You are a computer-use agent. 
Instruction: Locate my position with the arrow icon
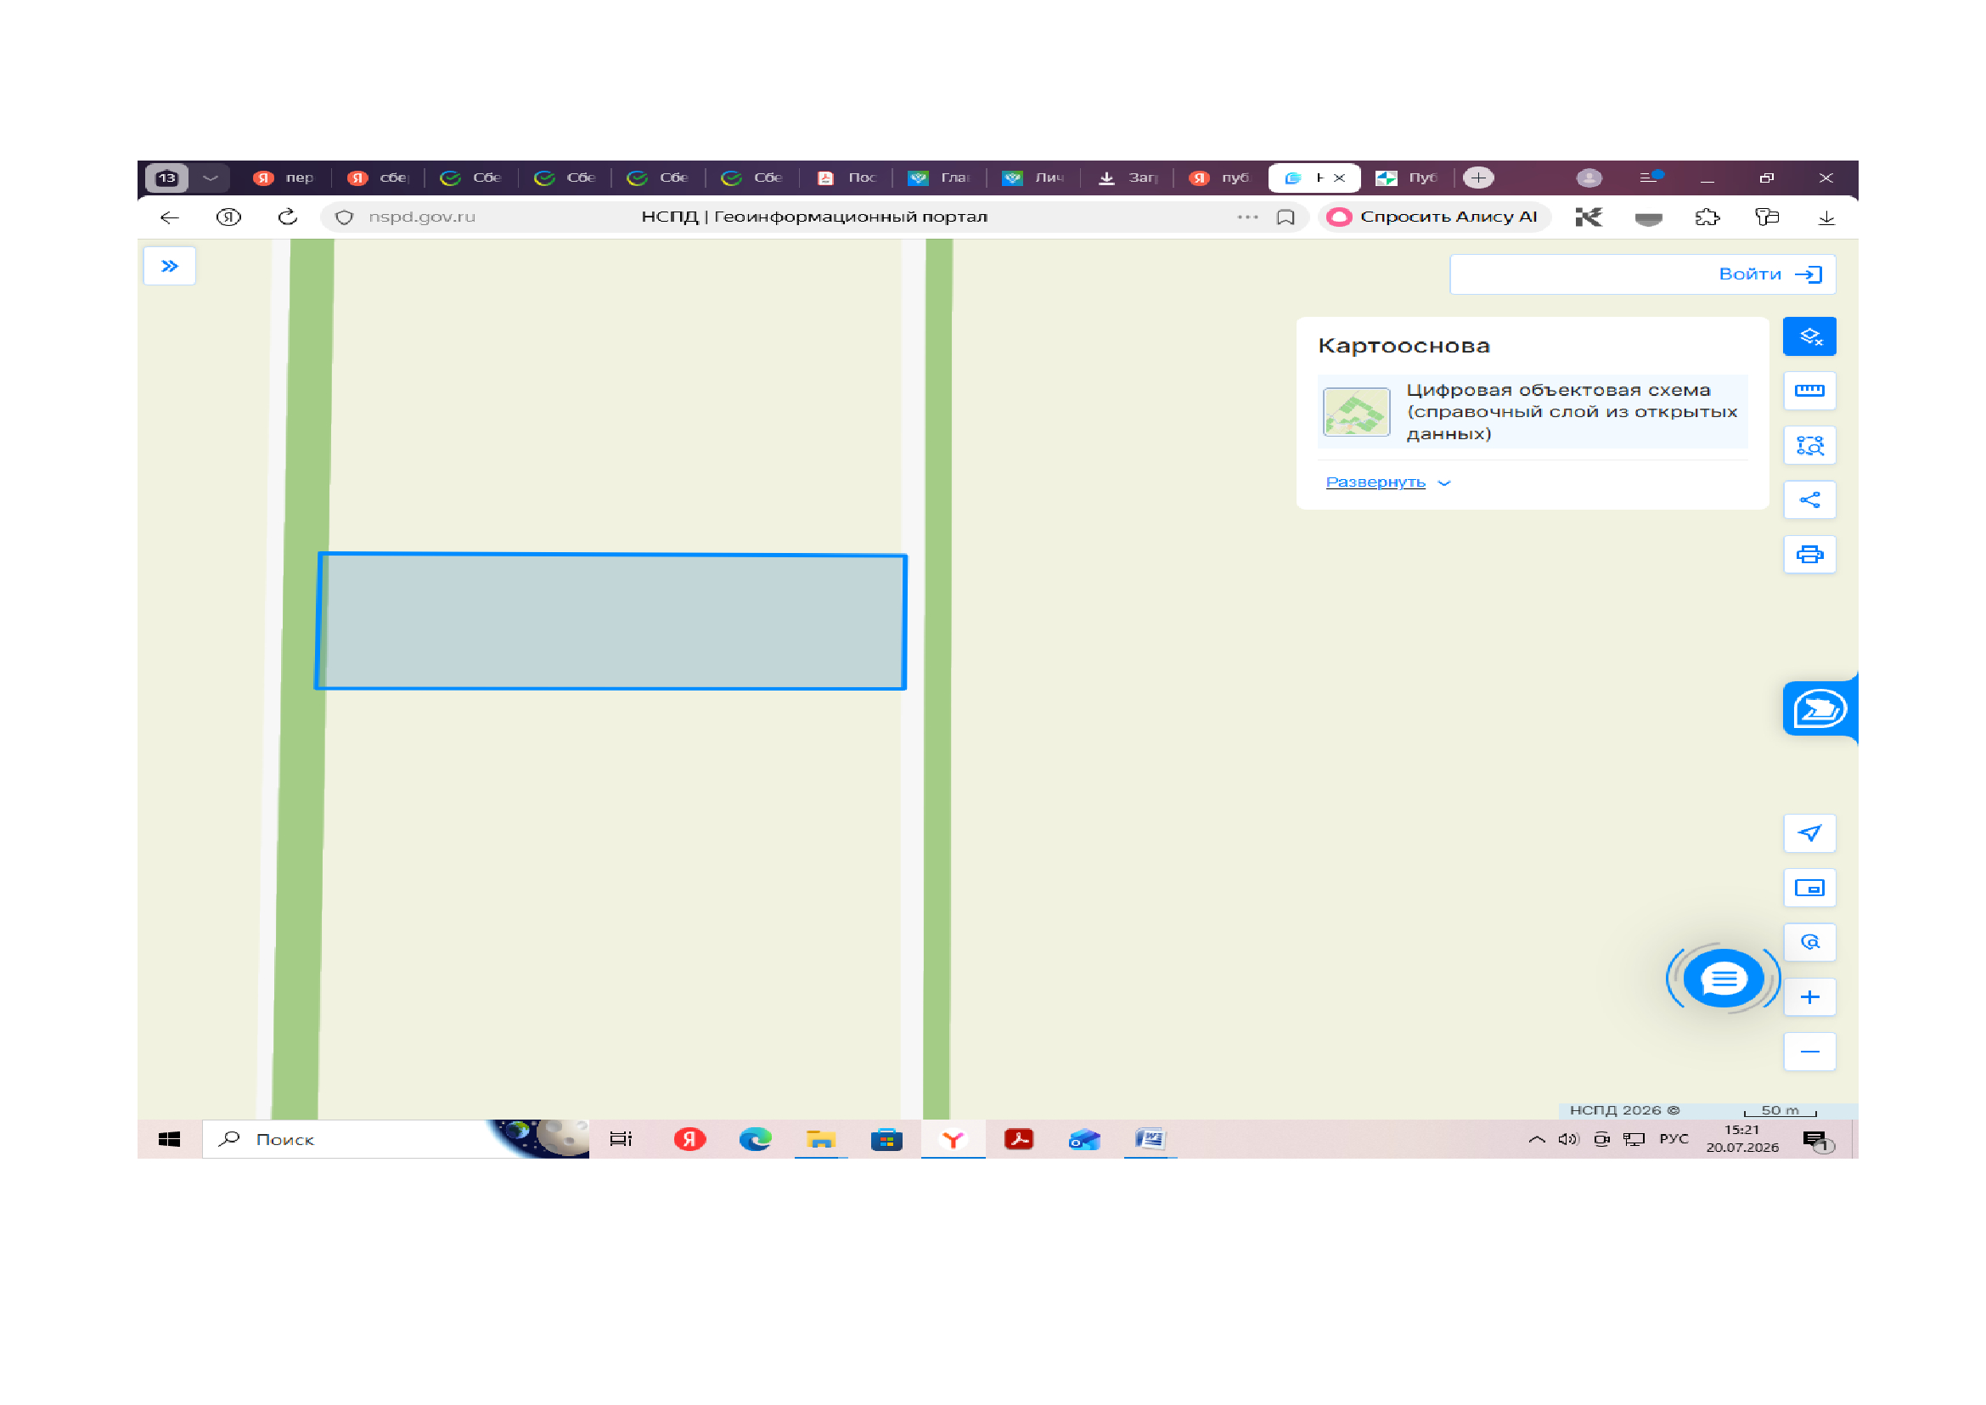point(1809,833)
